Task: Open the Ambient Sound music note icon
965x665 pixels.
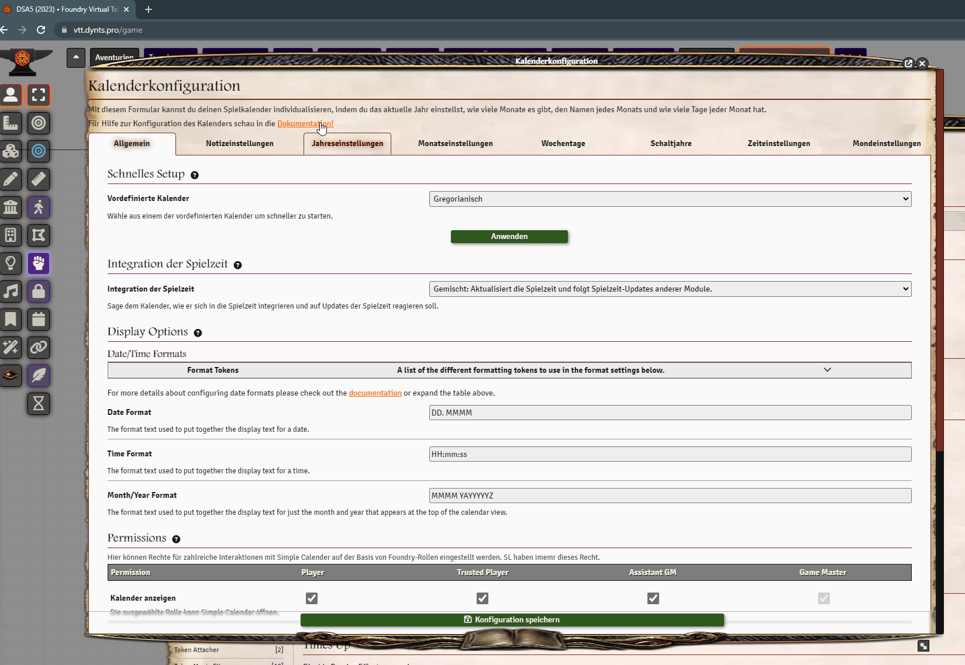Action: tap(11, 292)
